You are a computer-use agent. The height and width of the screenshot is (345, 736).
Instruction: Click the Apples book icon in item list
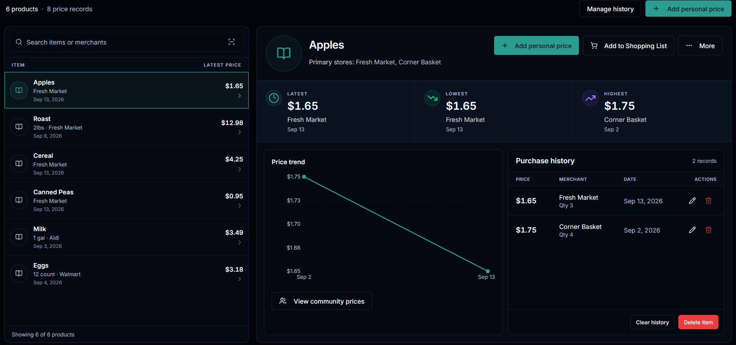(x=19, y=90)
